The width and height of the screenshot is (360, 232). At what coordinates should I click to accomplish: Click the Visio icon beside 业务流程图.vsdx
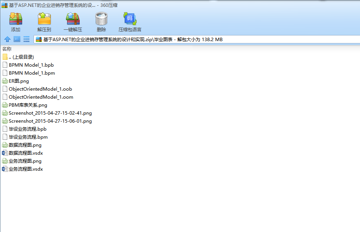point(5,169)
